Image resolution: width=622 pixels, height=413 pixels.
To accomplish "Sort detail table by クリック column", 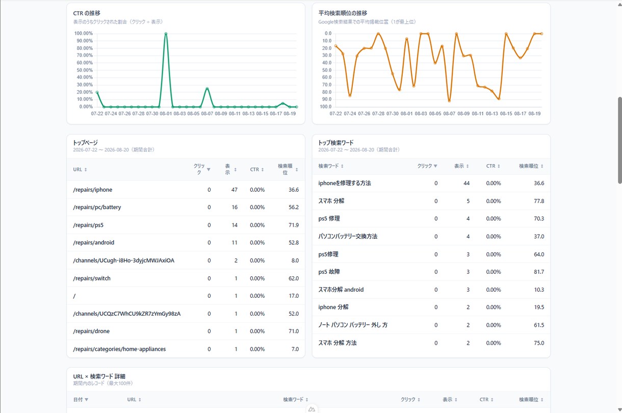I will click(x=410, y=400).
